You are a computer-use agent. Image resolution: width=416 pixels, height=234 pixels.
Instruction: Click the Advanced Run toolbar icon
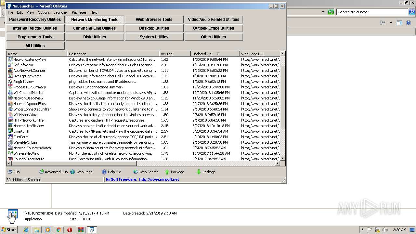(x=41, y=172)
